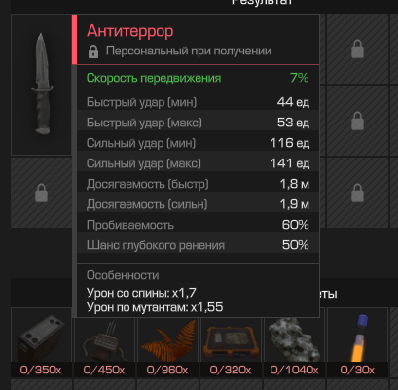The height and width of the screenshot is (390, 398).
Task: Select the gray rock material 0/1040x
Action: 294,342
